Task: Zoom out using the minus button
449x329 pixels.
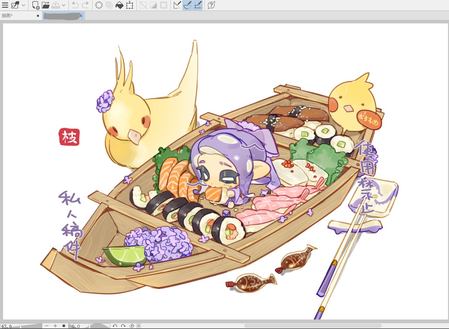Action: (47, 326)
